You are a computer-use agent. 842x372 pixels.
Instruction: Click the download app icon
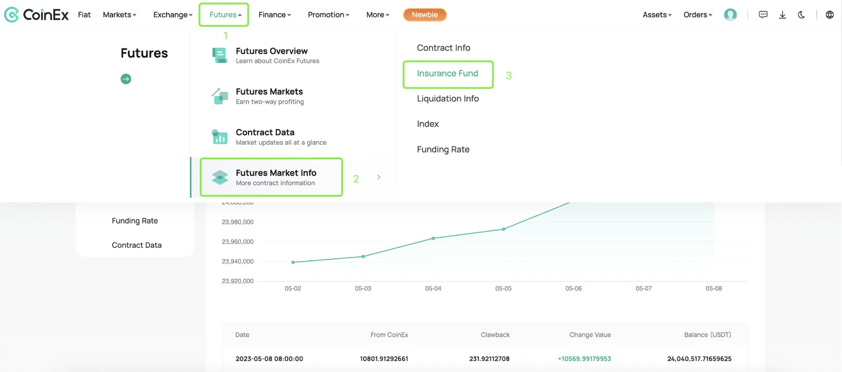click(783, 15)
